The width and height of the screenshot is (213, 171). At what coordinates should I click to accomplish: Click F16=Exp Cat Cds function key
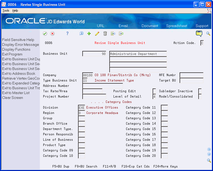[x=135, y=166]
